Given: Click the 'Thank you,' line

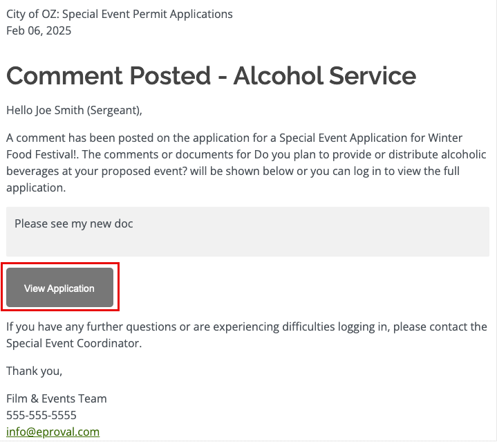Looking at the screenshot, I should click(35, 371).
